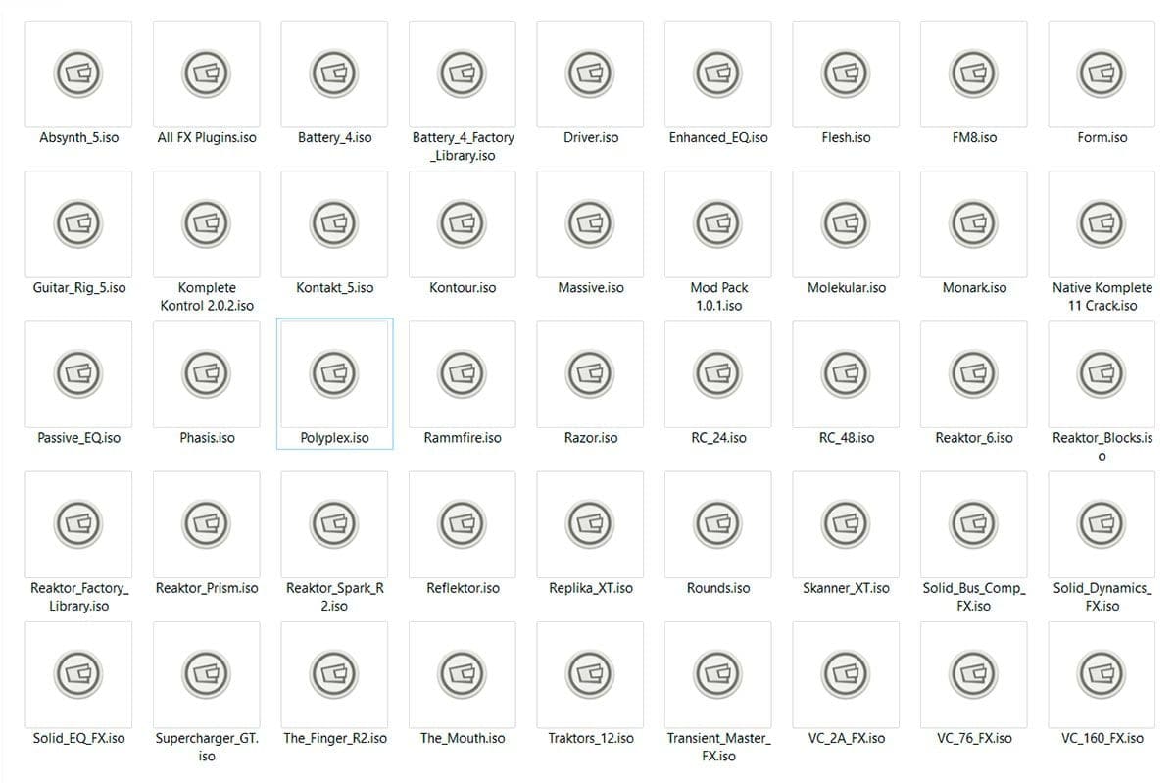The width and height of the screenshot is (1176, 783).
Task: Click the VC_2A_FX.iso thumbnail
Action: click(847, 674)
